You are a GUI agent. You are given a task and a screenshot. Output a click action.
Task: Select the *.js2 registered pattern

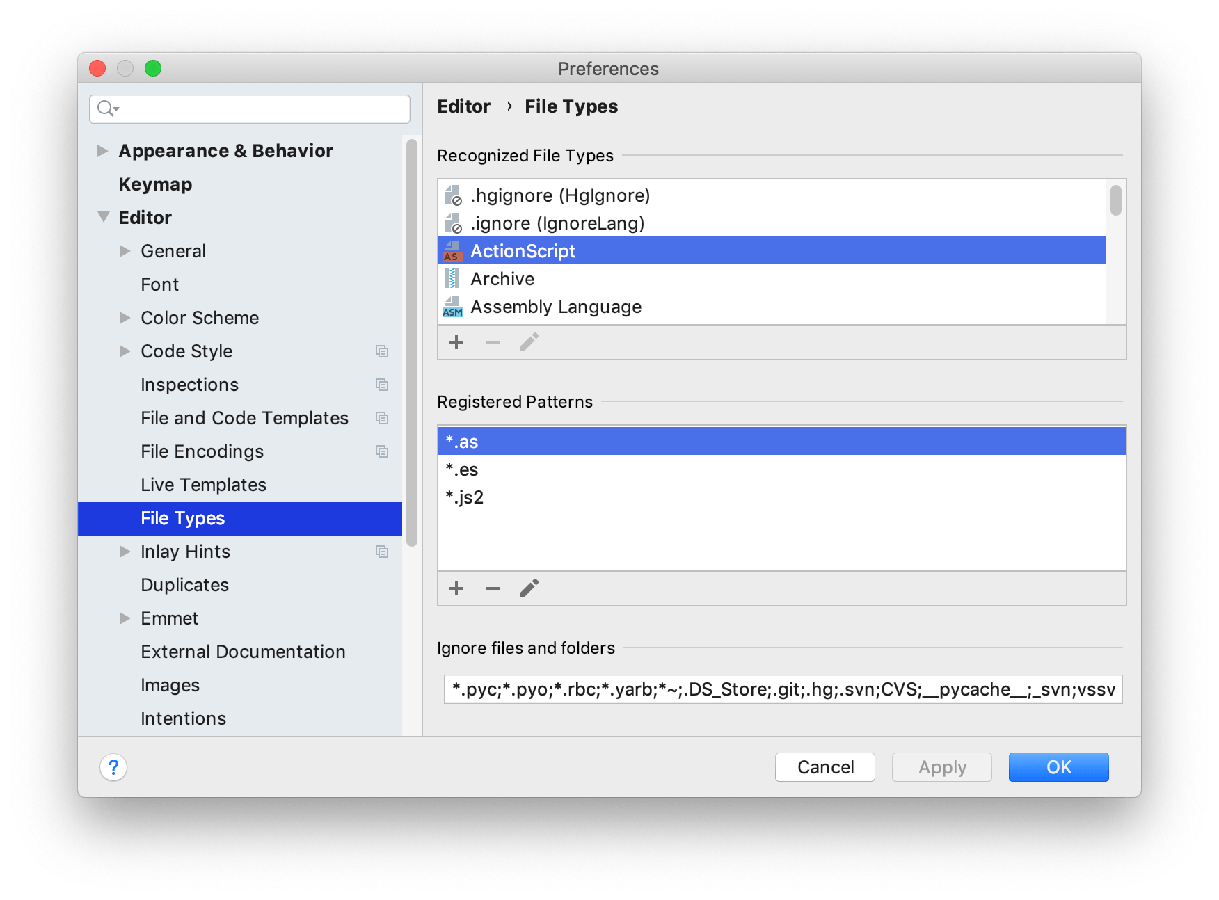pos(782,497)
